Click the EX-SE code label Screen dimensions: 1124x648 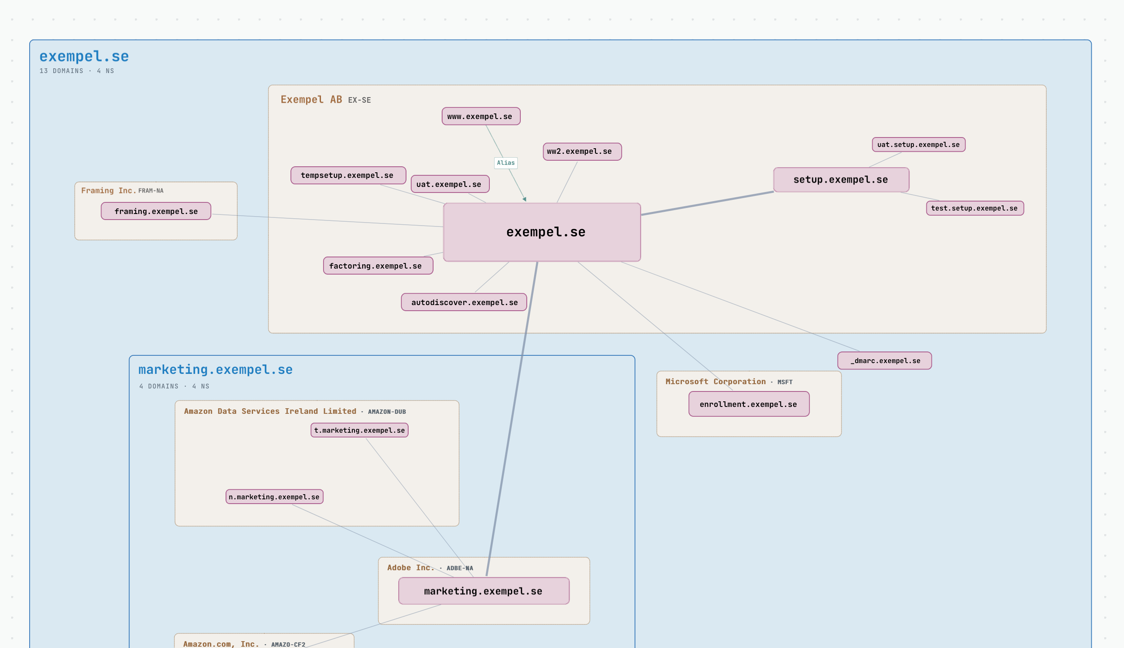click(x=359, y=100)
